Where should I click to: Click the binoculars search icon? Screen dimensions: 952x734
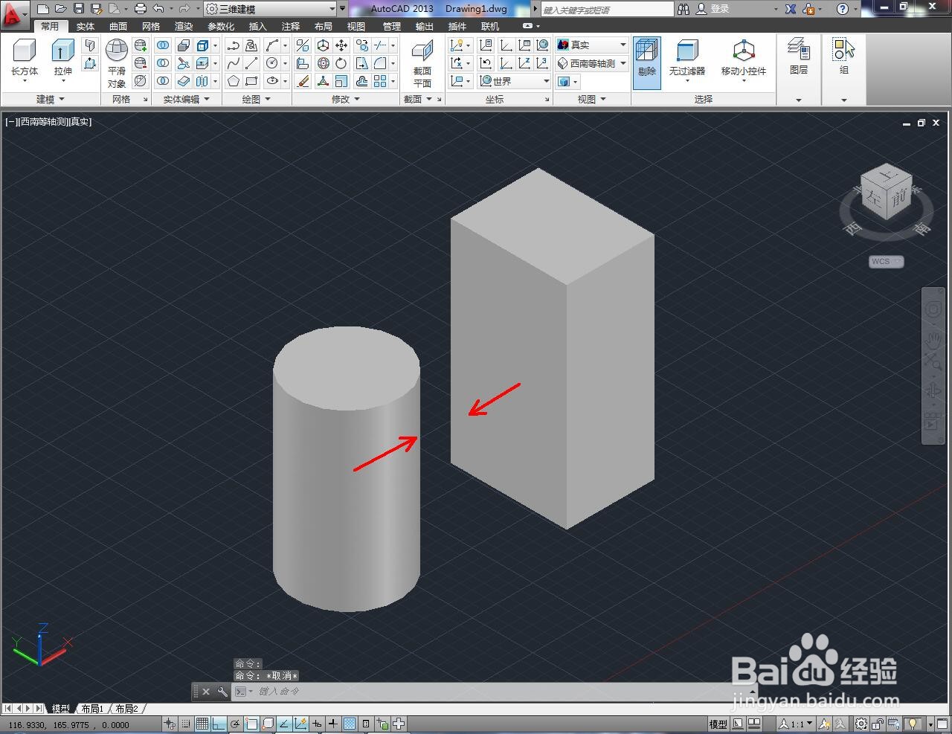pyautogui.click(x=684, y=9)
